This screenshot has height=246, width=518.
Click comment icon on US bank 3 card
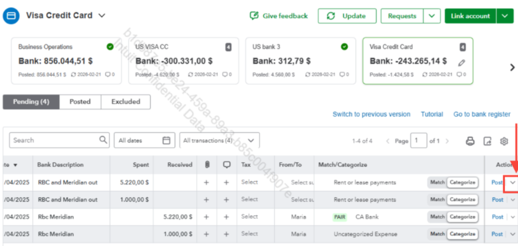coord(342,75)
